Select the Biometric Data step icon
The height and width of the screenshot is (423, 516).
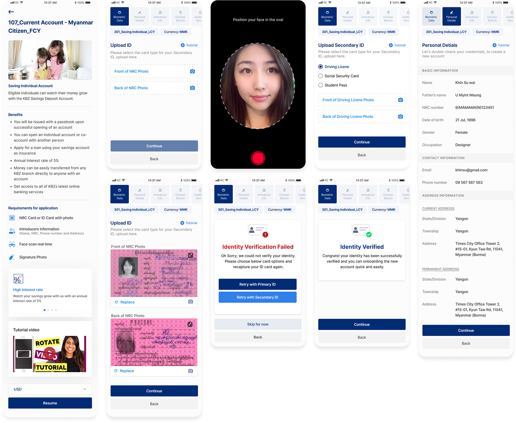[120, 16]
